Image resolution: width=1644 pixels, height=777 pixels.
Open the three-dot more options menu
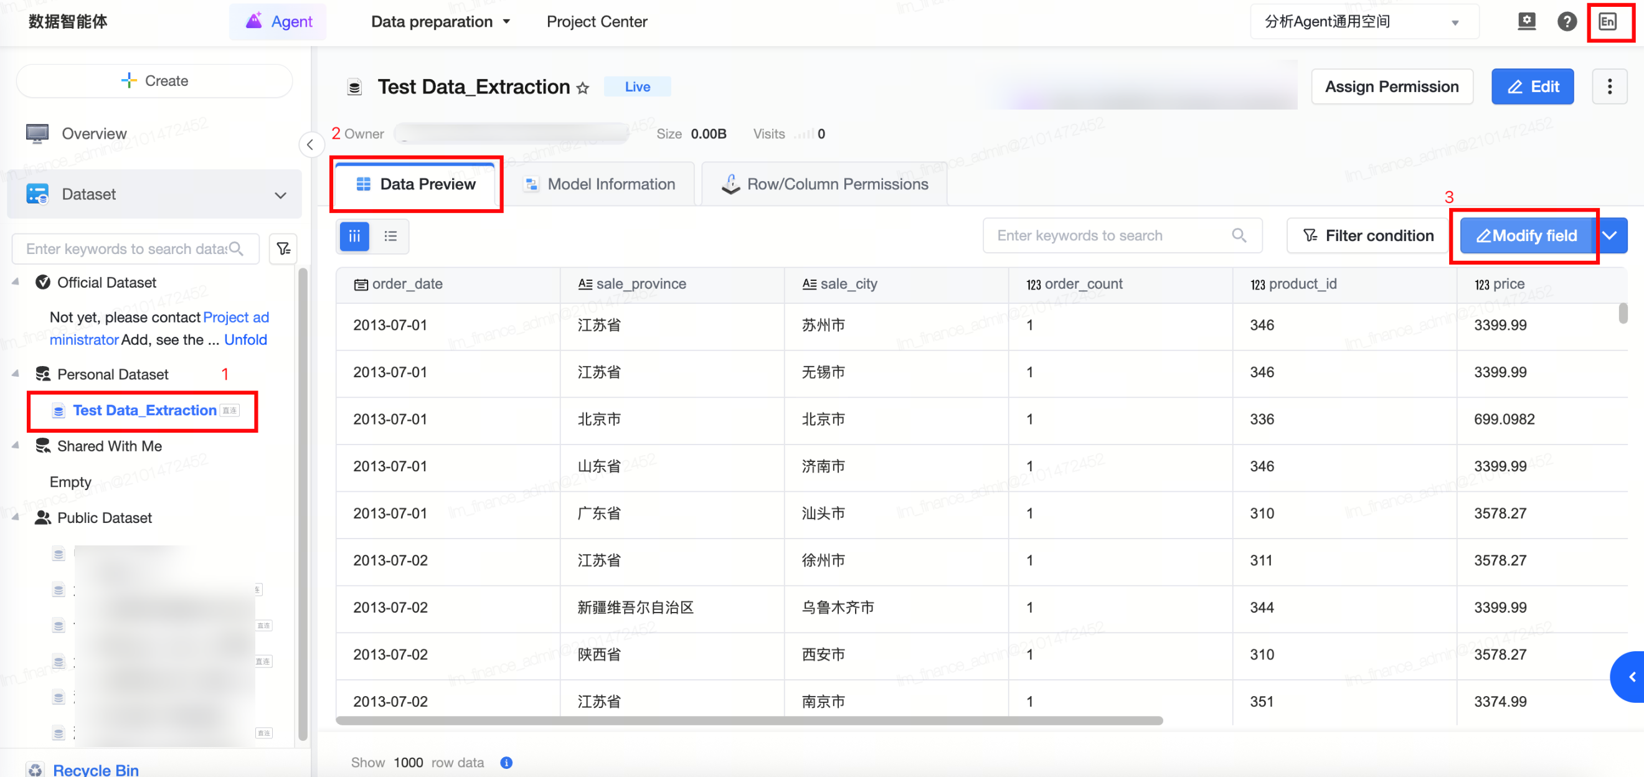click(1609, 87)
